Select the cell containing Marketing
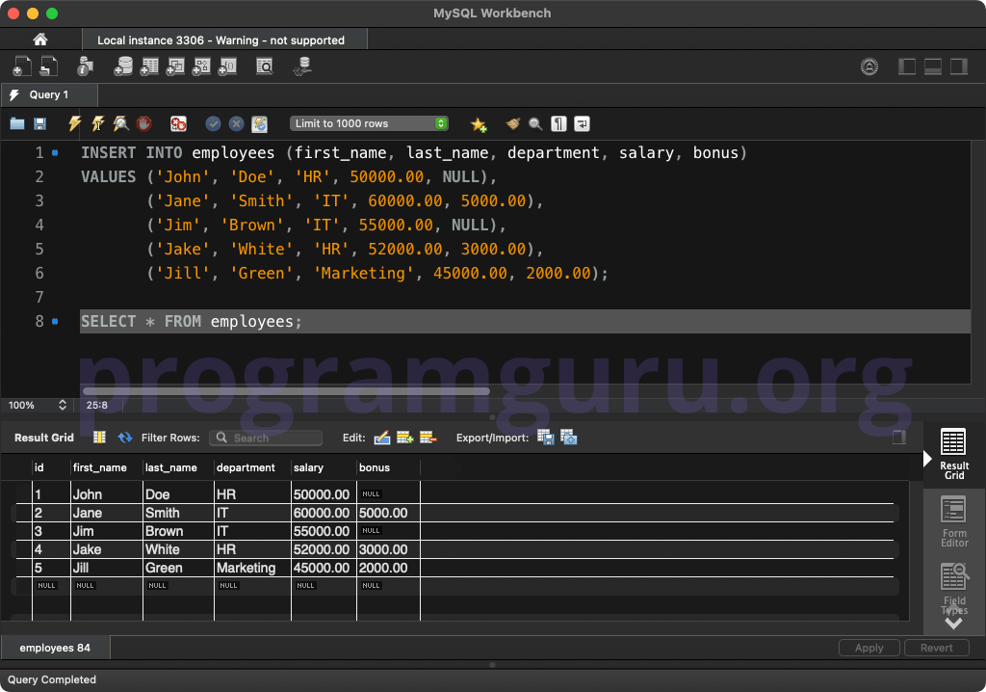This screenshot has height=692, width=986. click(252, 568)
